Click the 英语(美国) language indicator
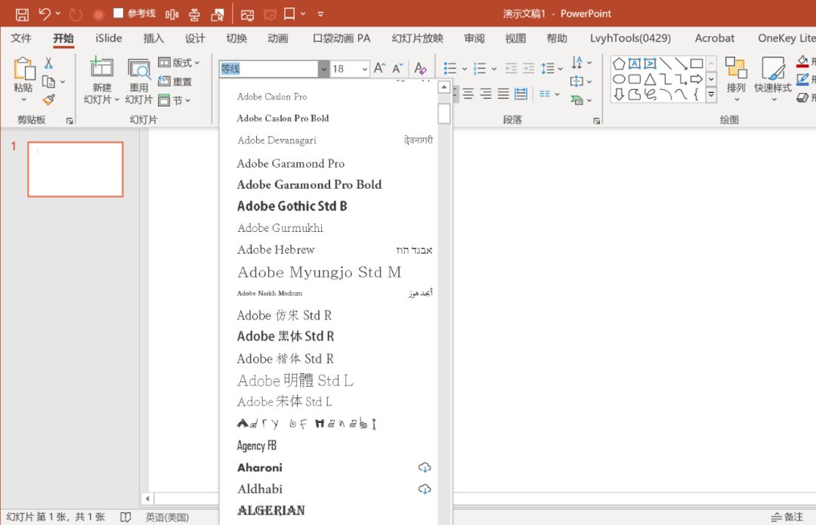Viewport: 816px width, 525px height. tap(167, 517)
